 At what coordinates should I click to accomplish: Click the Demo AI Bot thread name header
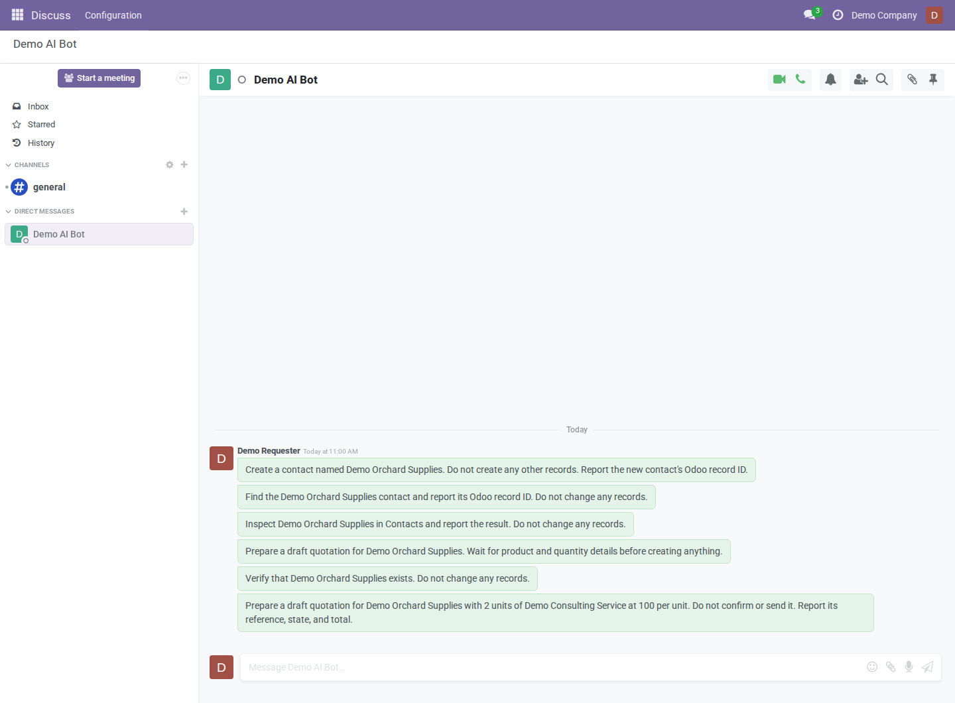tap(286, 80)
